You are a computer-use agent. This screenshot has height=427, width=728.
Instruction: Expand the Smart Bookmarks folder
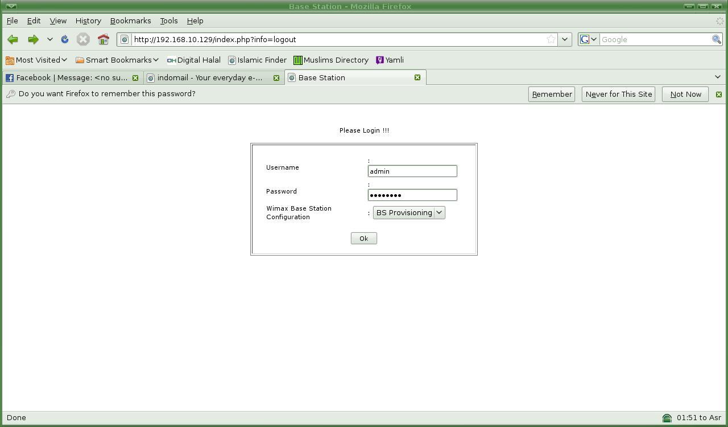117,60
